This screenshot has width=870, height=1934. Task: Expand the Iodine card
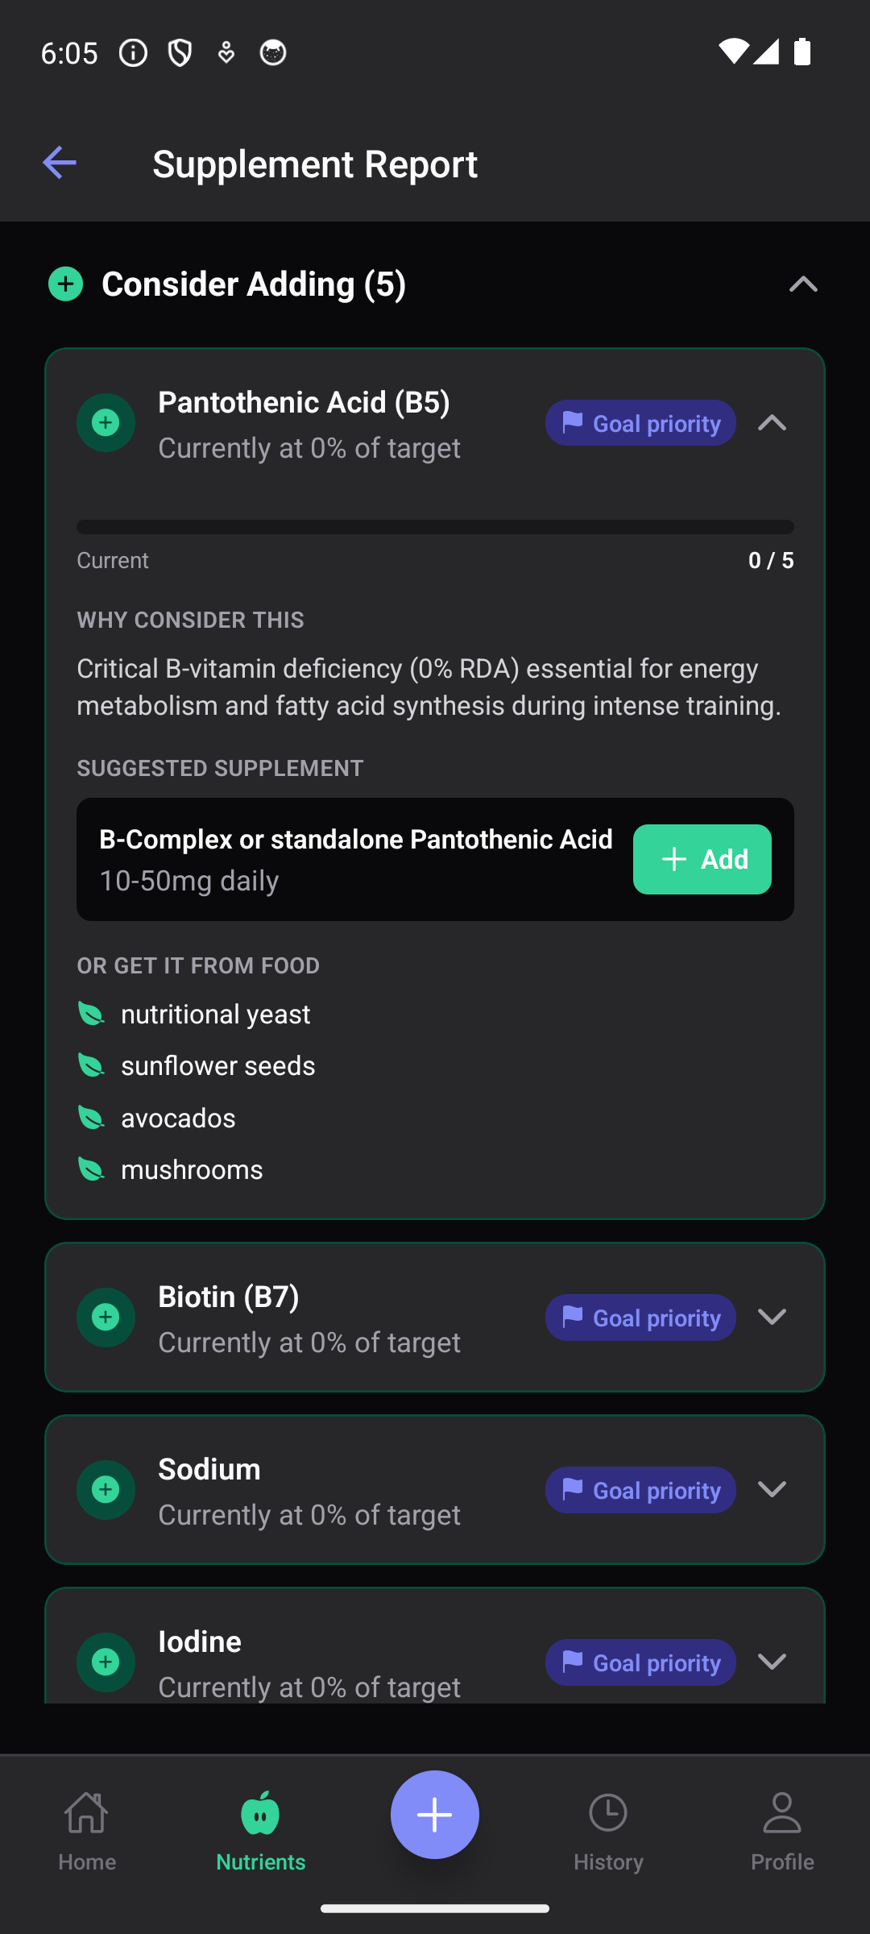click(772, 1662)
